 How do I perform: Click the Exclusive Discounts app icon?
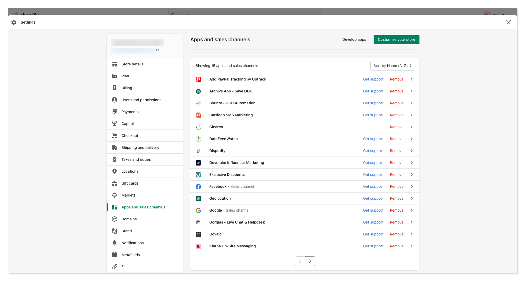pos(198,175)
